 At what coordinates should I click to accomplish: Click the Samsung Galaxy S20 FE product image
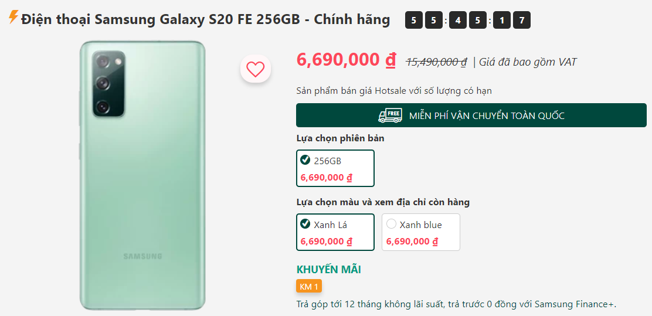click(x=142, y=175)
